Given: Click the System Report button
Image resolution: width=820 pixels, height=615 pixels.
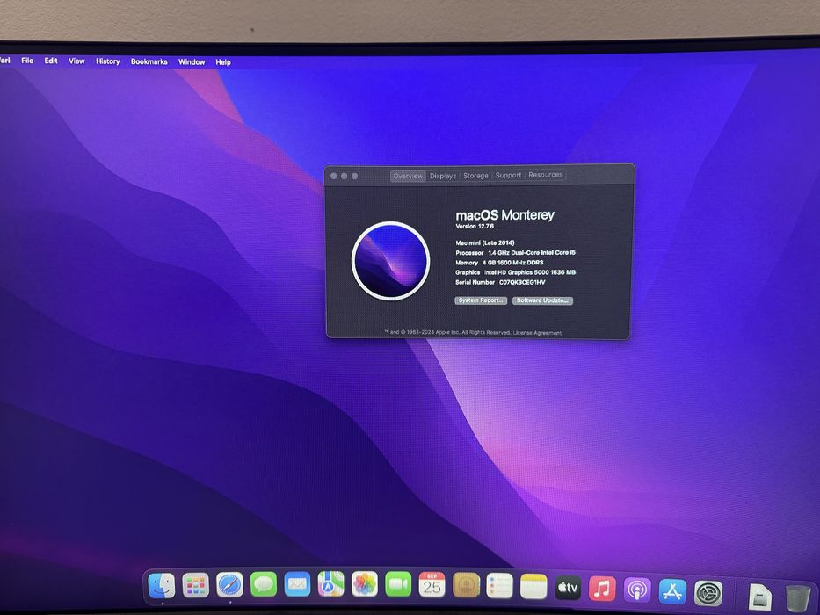Looking at the screenshot, I should 481,300.
